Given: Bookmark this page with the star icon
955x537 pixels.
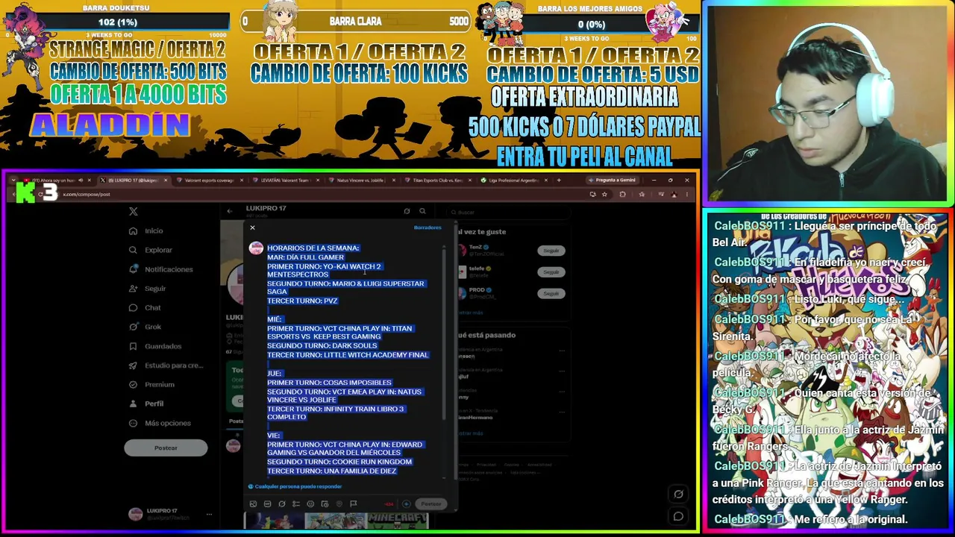Looking at the screenshot, I should (604, 195).
